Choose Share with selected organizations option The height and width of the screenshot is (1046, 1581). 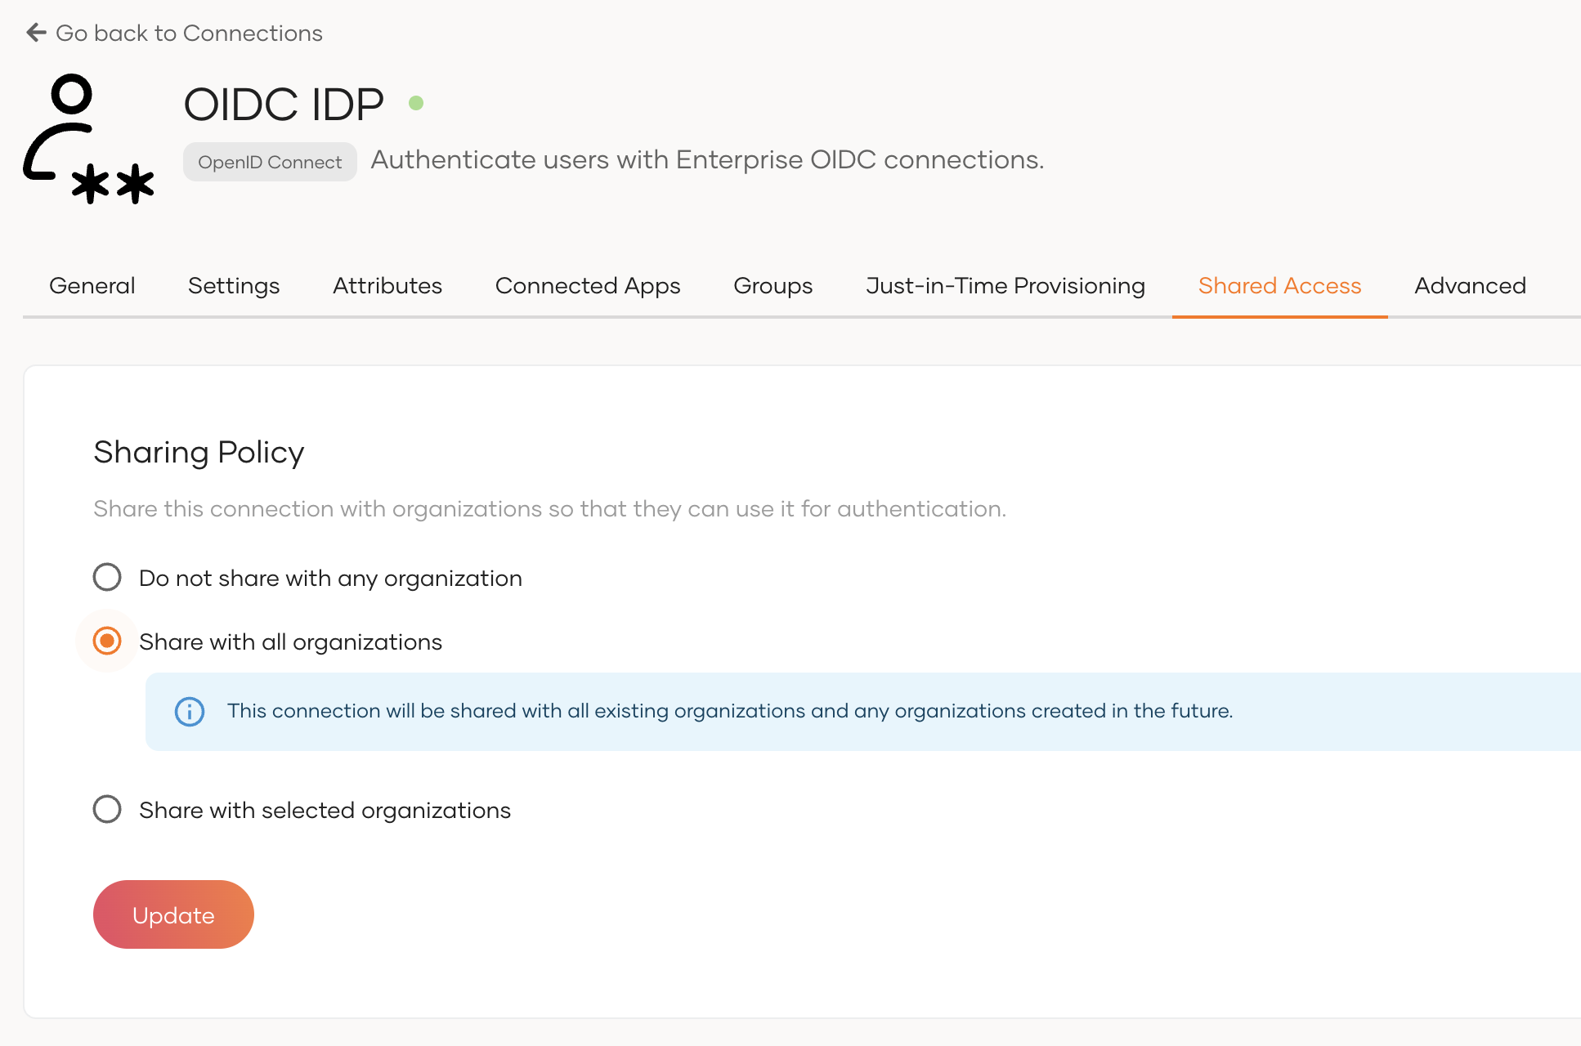[x=107, y=809]
